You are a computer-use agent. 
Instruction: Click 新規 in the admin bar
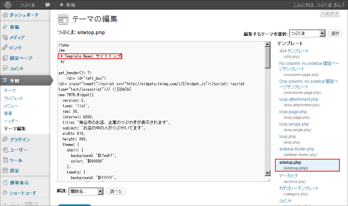pyautogui.click(x=71, y=5)
